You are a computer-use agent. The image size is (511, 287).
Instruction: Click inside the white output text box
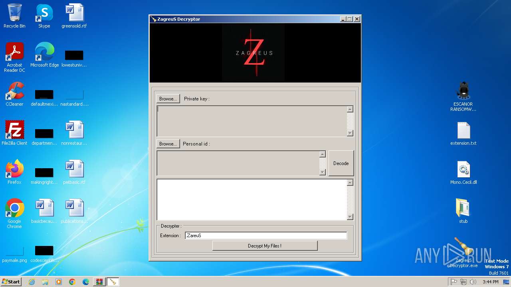pos(252,199)
